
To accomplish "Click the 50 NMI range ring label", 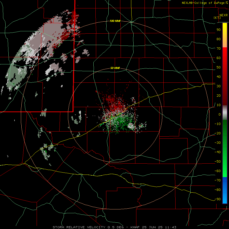I will click(x=115, y=68).
